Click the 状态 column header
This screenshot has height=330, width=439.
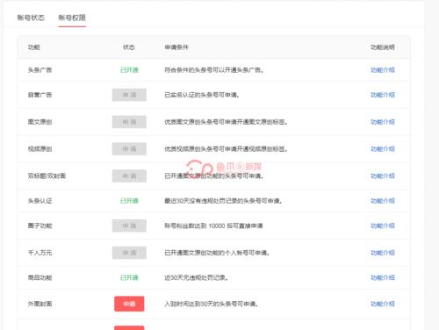click(129, 47)
